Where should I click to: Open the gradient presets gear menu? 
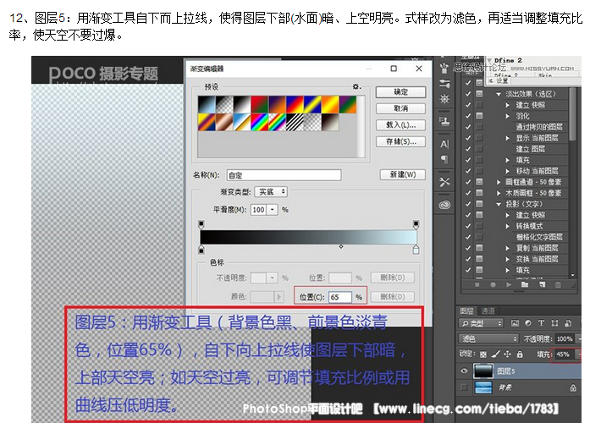[x=356, y=86]
